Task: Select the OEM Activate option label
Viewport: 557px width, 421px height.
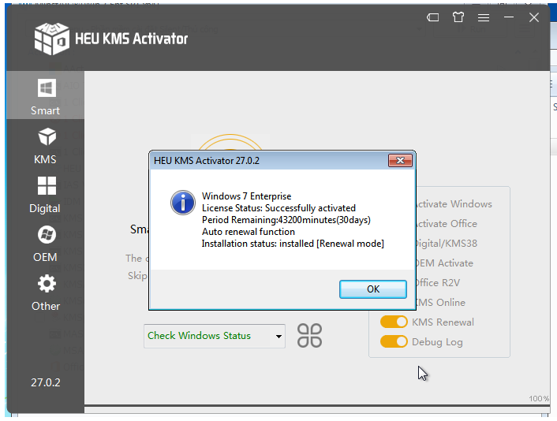Action: pyautogui.click(x=444, y=263)
